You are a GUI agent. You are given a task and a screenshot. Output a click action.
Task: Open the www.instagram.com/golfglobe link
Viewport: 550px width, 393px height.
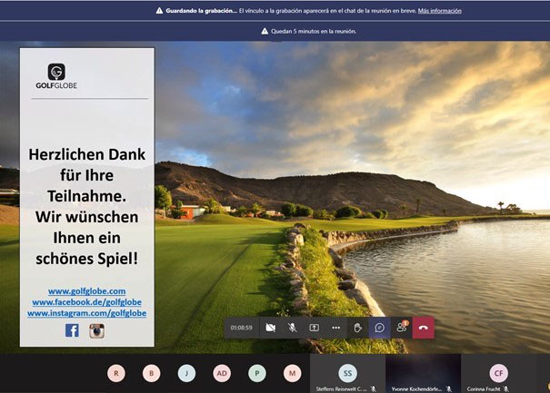[86, 313]
